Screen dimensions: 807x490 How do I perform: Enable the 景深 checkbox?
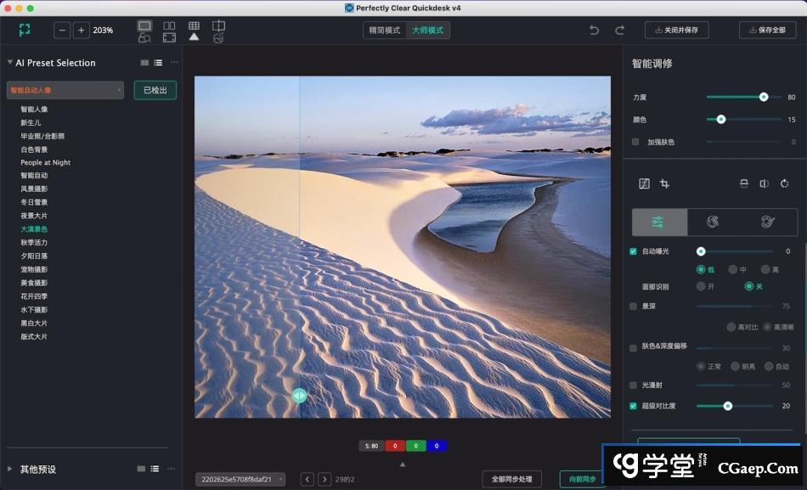tap(633, 306)
